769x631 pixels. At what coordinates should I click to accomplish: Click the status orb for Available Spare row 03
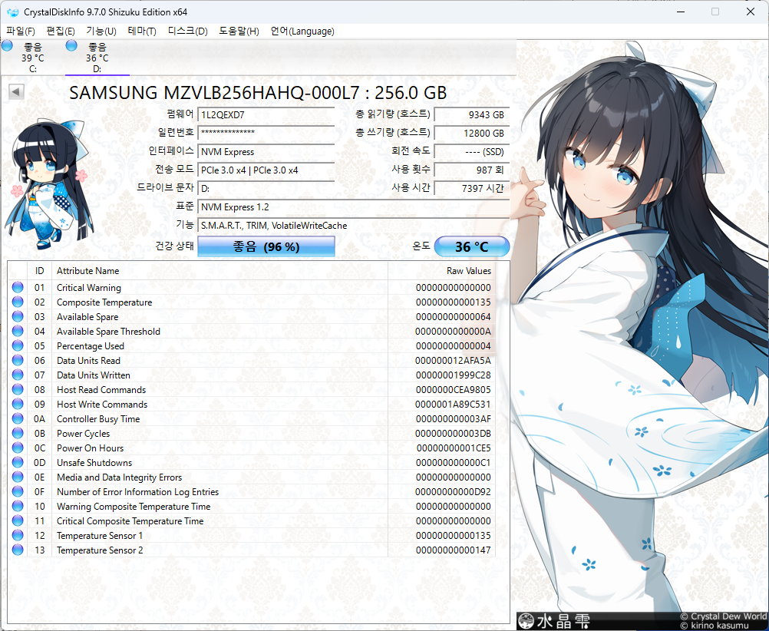pyautogui.click(x=18, y=316)
